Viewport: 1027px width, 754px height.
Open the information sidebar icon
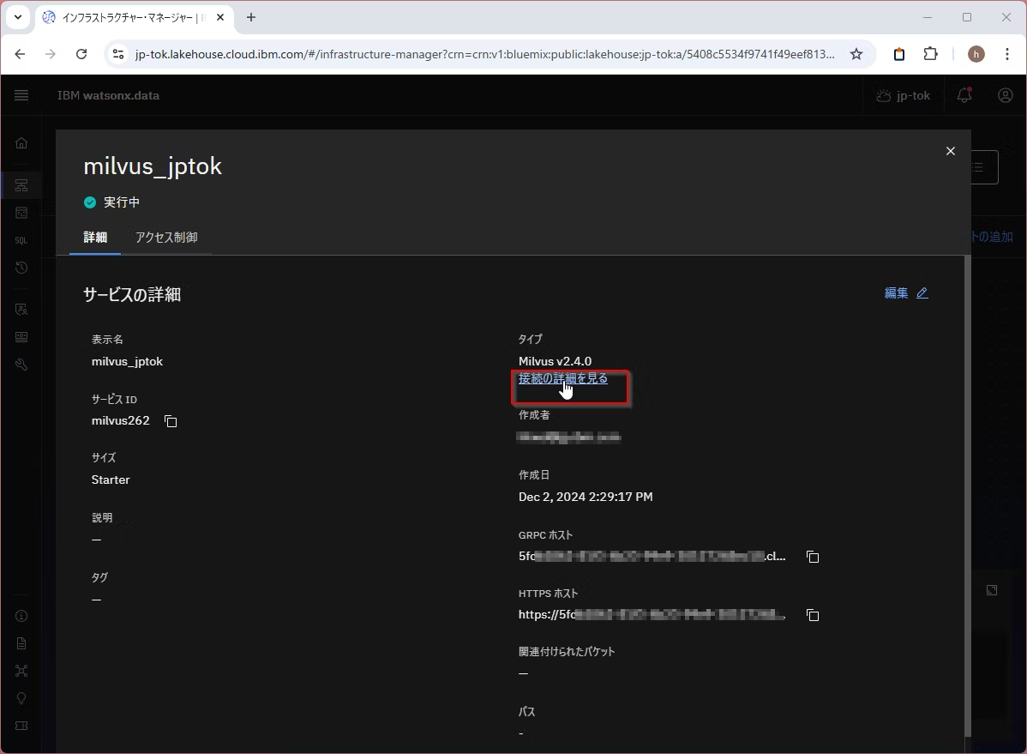[21, 616]
